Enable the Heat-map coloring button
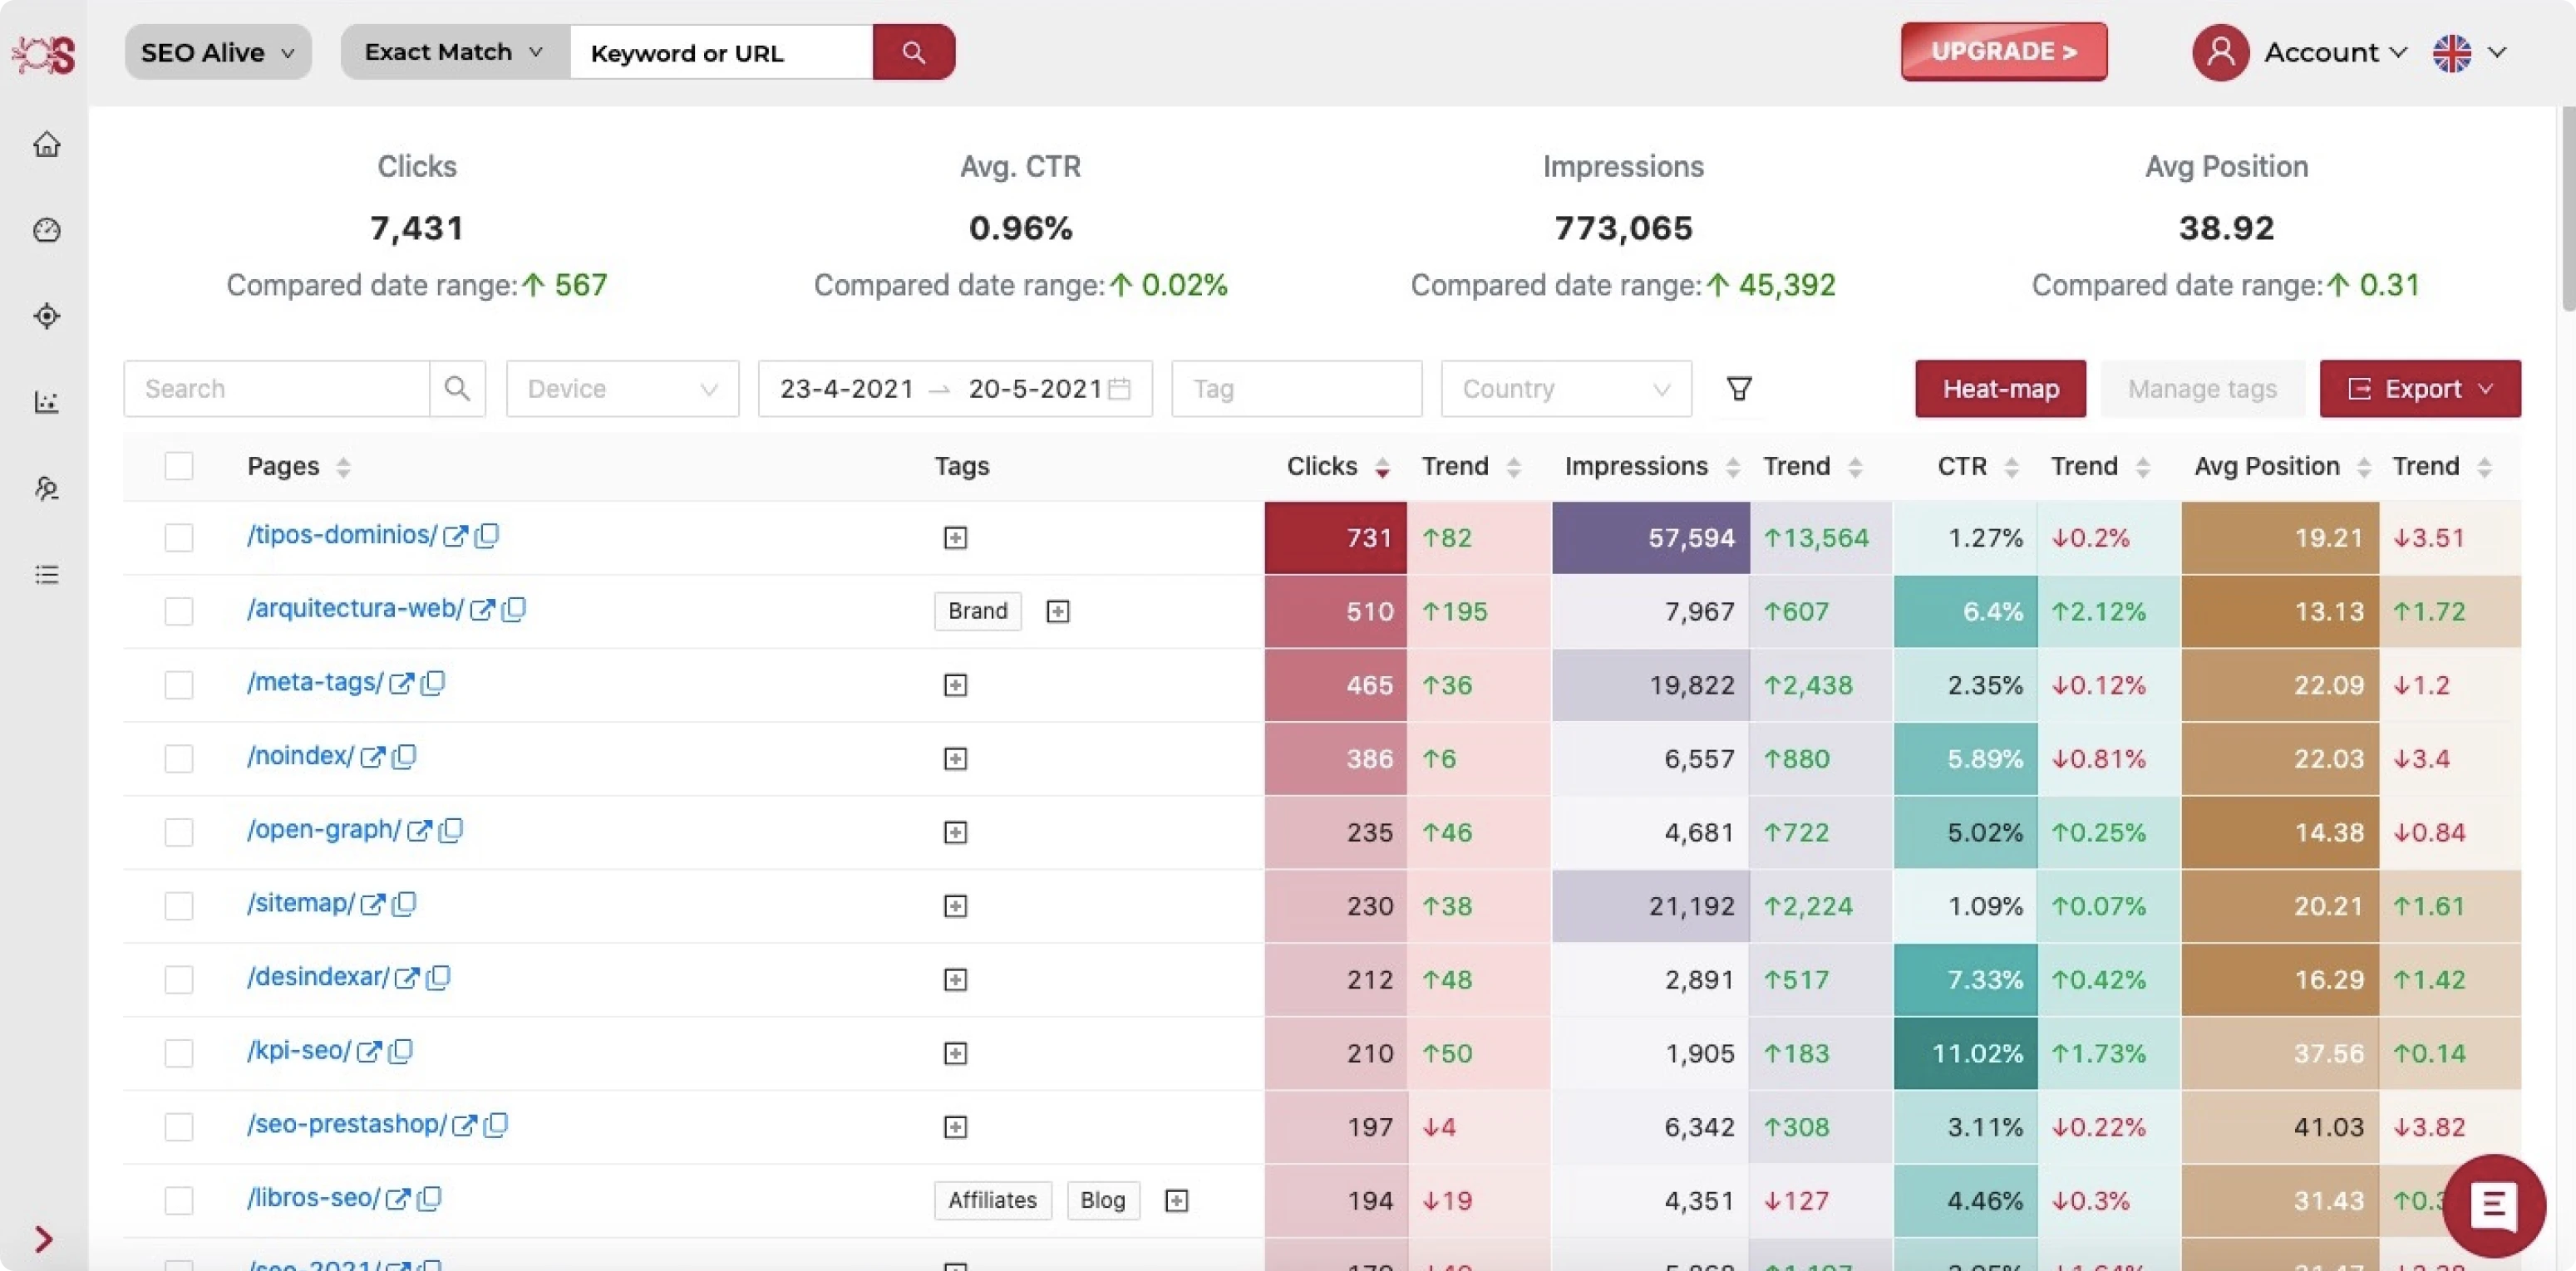The height and width of the screenshot is (1271, 2576). (x=2000, y=389)
